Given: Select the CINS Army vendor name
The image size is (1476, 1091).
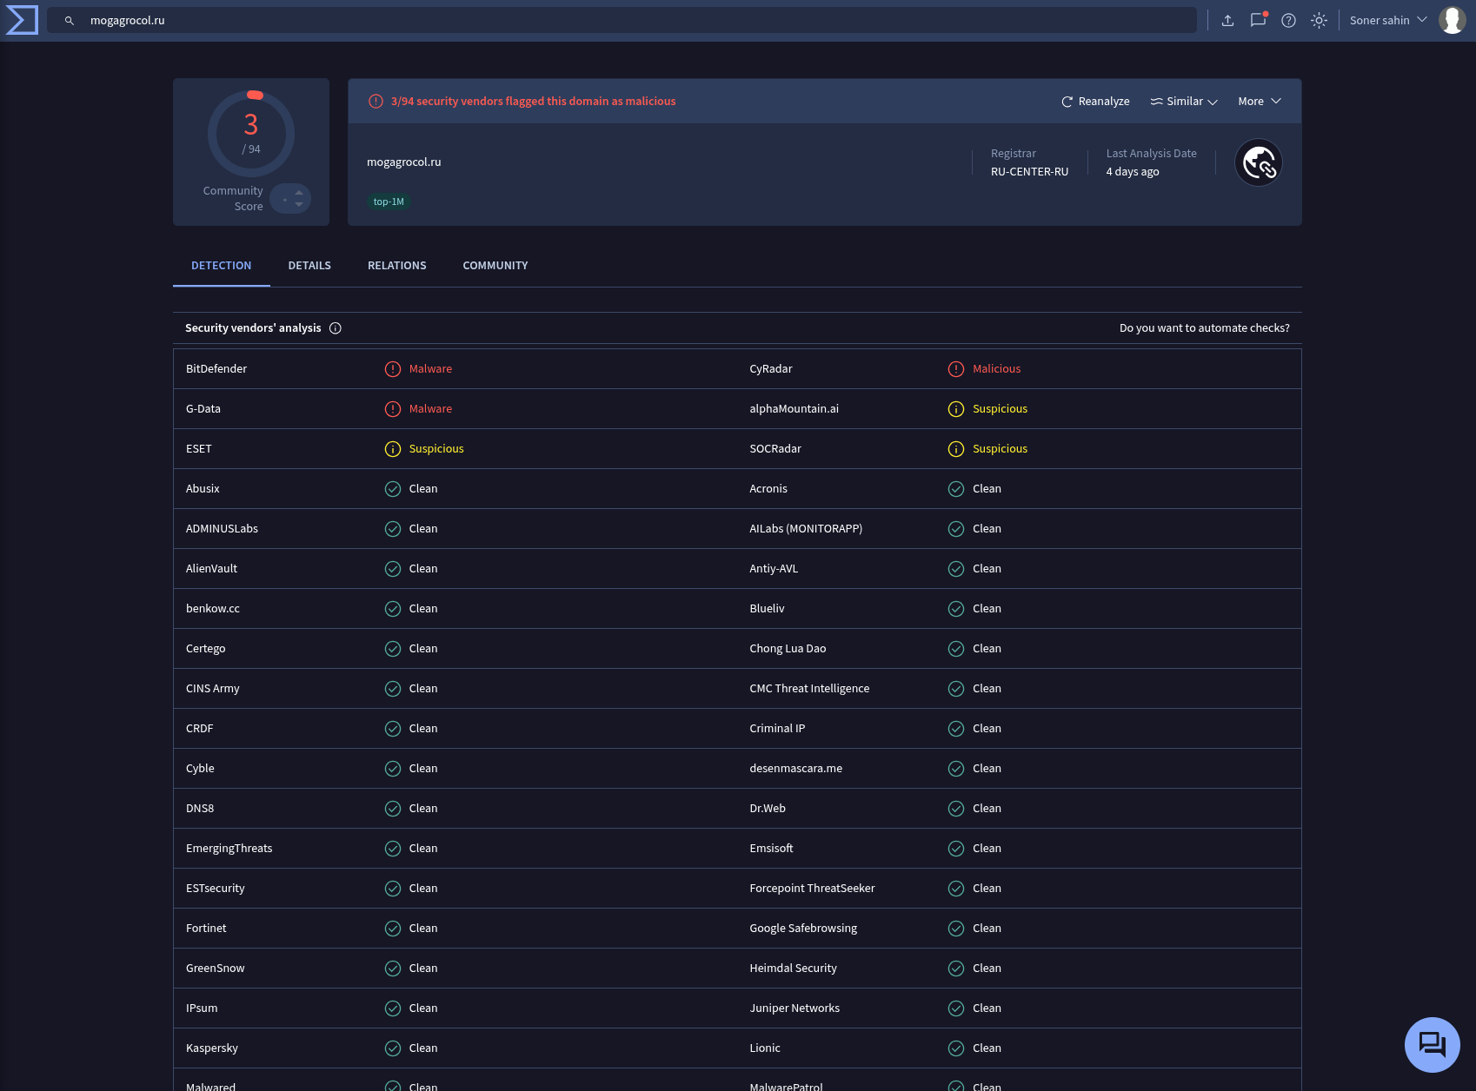Looking at the screenshot, I should click(x=213, y=689).
